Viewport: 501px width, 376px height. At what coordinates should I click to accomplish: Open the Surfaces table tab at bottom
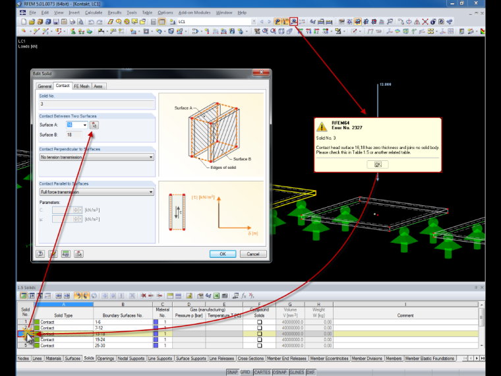click(73, 358)
